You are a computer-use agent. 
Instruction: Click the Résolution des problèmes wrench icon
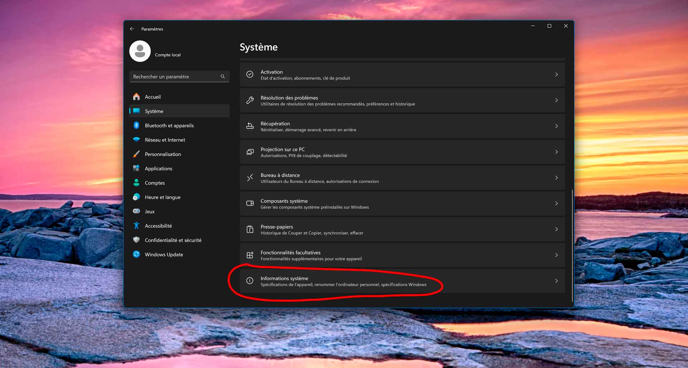pyautogui.click(x=250, y=100)
